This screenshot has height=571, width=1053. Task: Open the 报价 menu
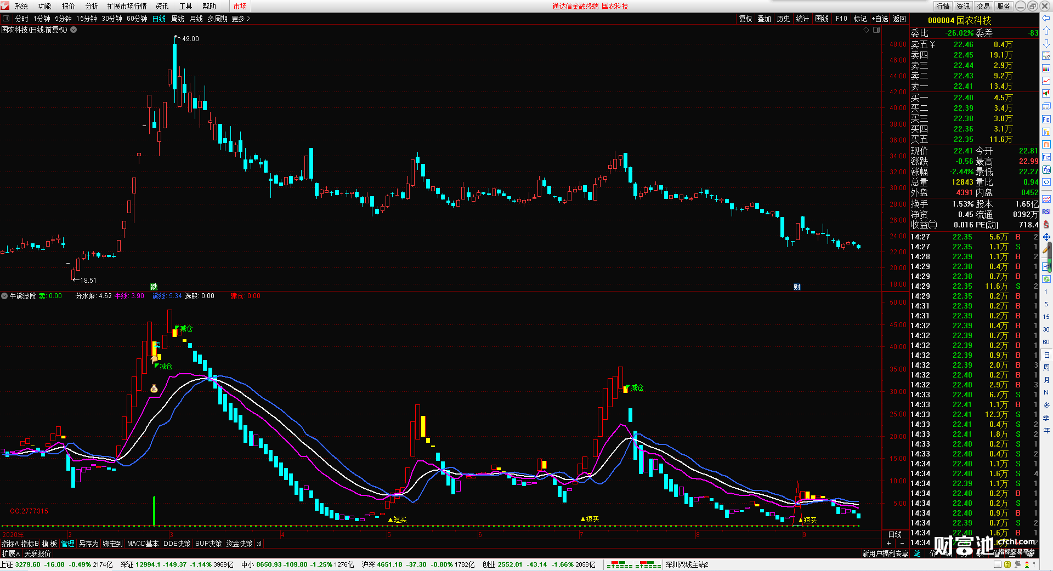(x=69, y=6)
